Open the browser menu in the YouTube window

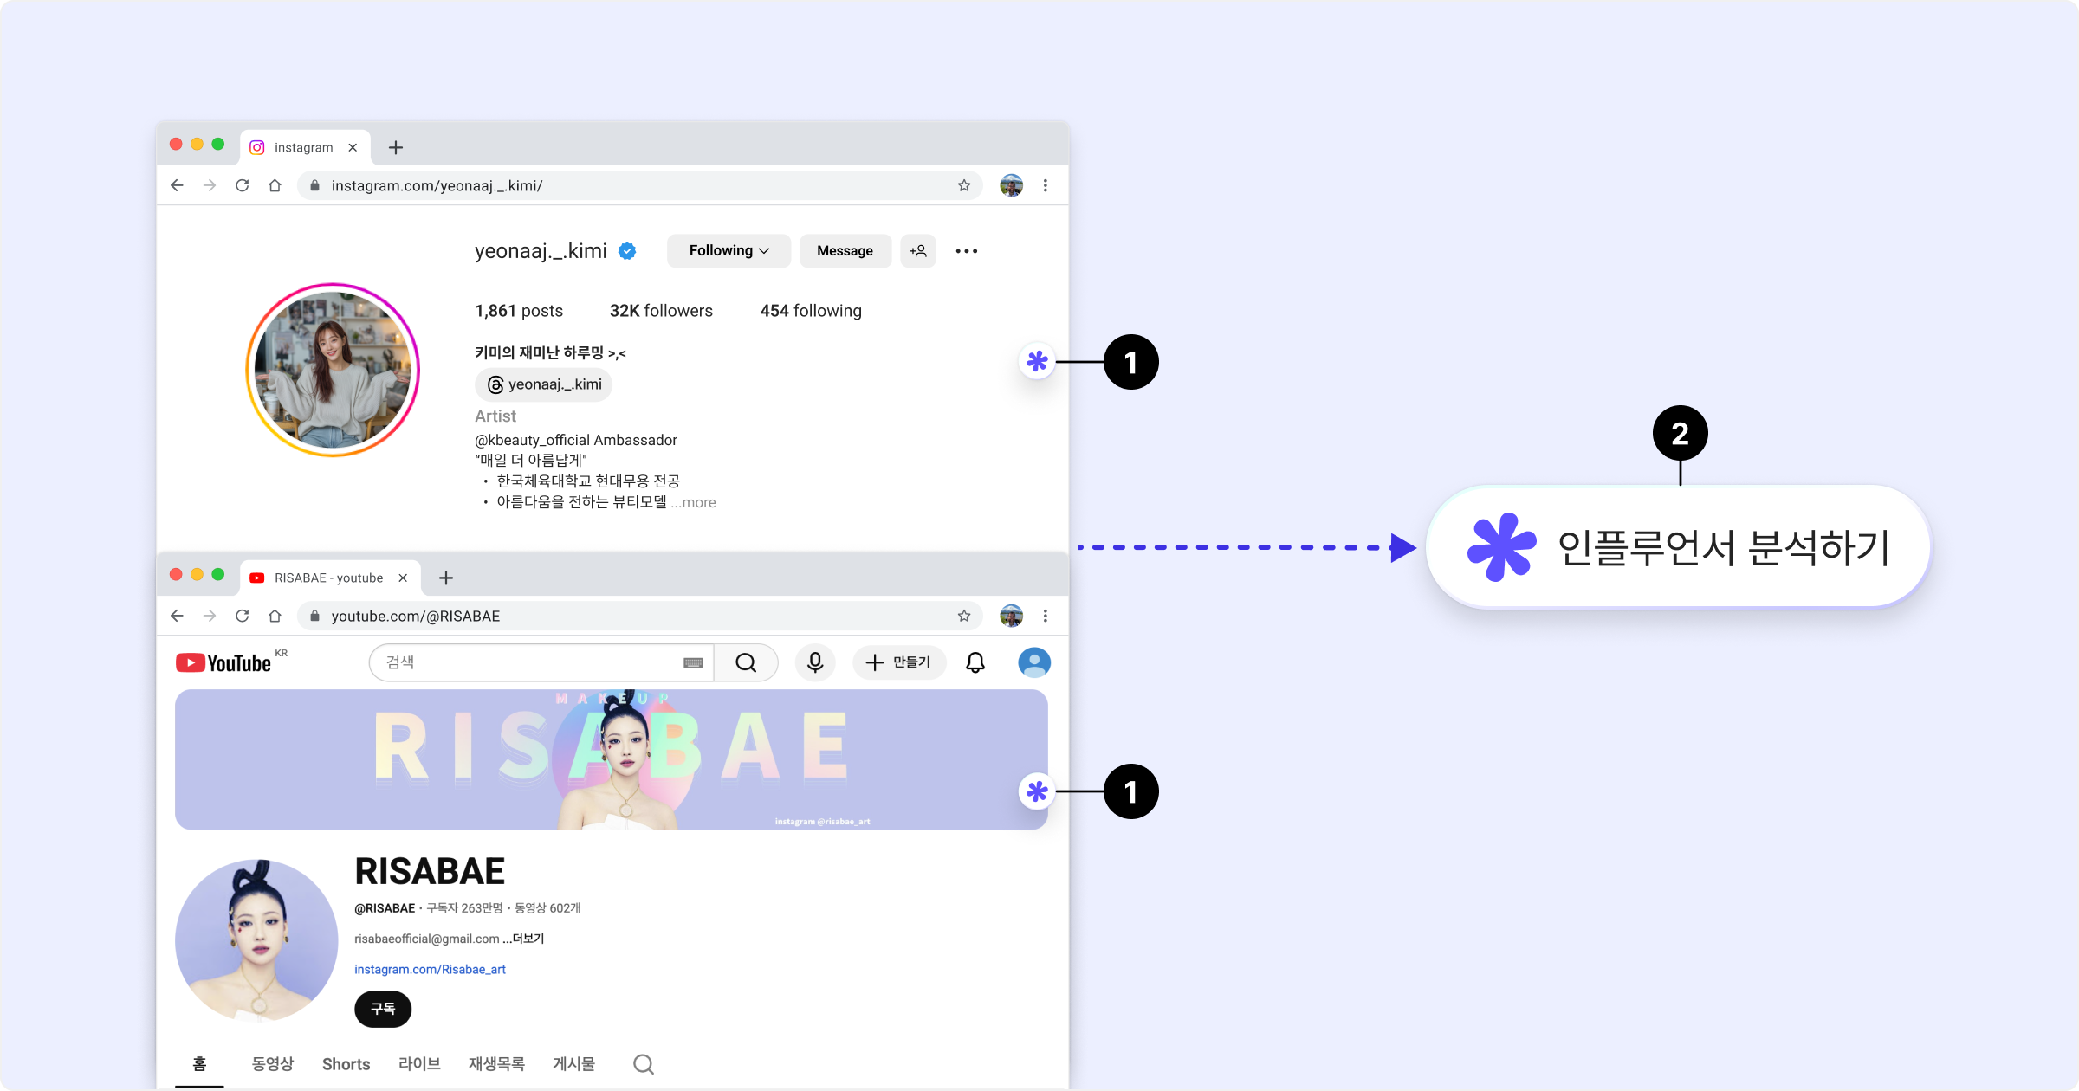1046,616
